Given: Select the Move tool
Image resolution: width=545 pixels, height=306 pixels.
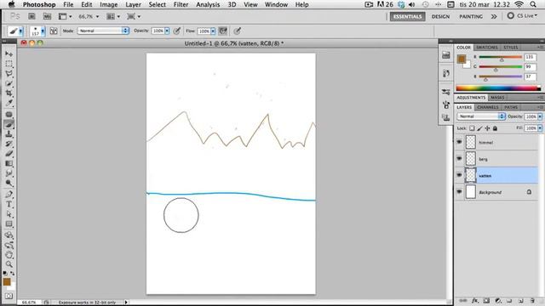Looking at the screenshot, I should (9, 54).
